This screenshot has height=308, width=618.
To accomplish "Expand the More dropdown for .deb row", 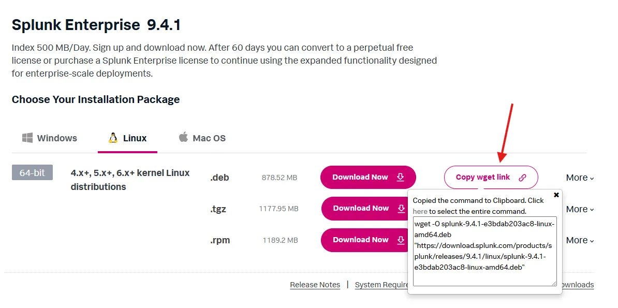I will (580, 178).
